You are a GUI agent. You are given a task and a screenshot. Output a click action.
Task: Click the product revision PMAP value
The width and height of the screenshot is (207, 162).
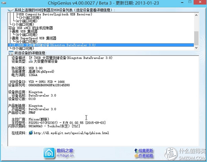tap(32, 112)
